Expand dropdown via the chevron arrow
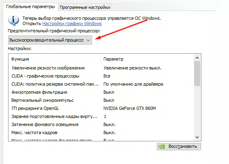 (x=88, y=40)
